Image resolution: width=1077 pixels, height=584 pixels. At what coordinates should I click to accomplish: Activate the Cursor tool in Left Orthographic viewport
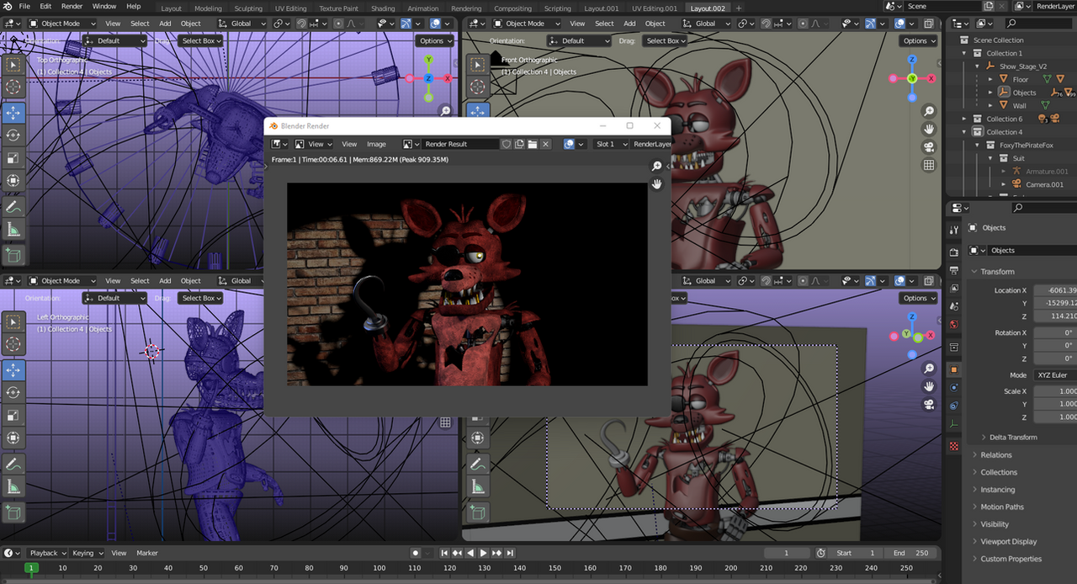(x=13, y=344)
